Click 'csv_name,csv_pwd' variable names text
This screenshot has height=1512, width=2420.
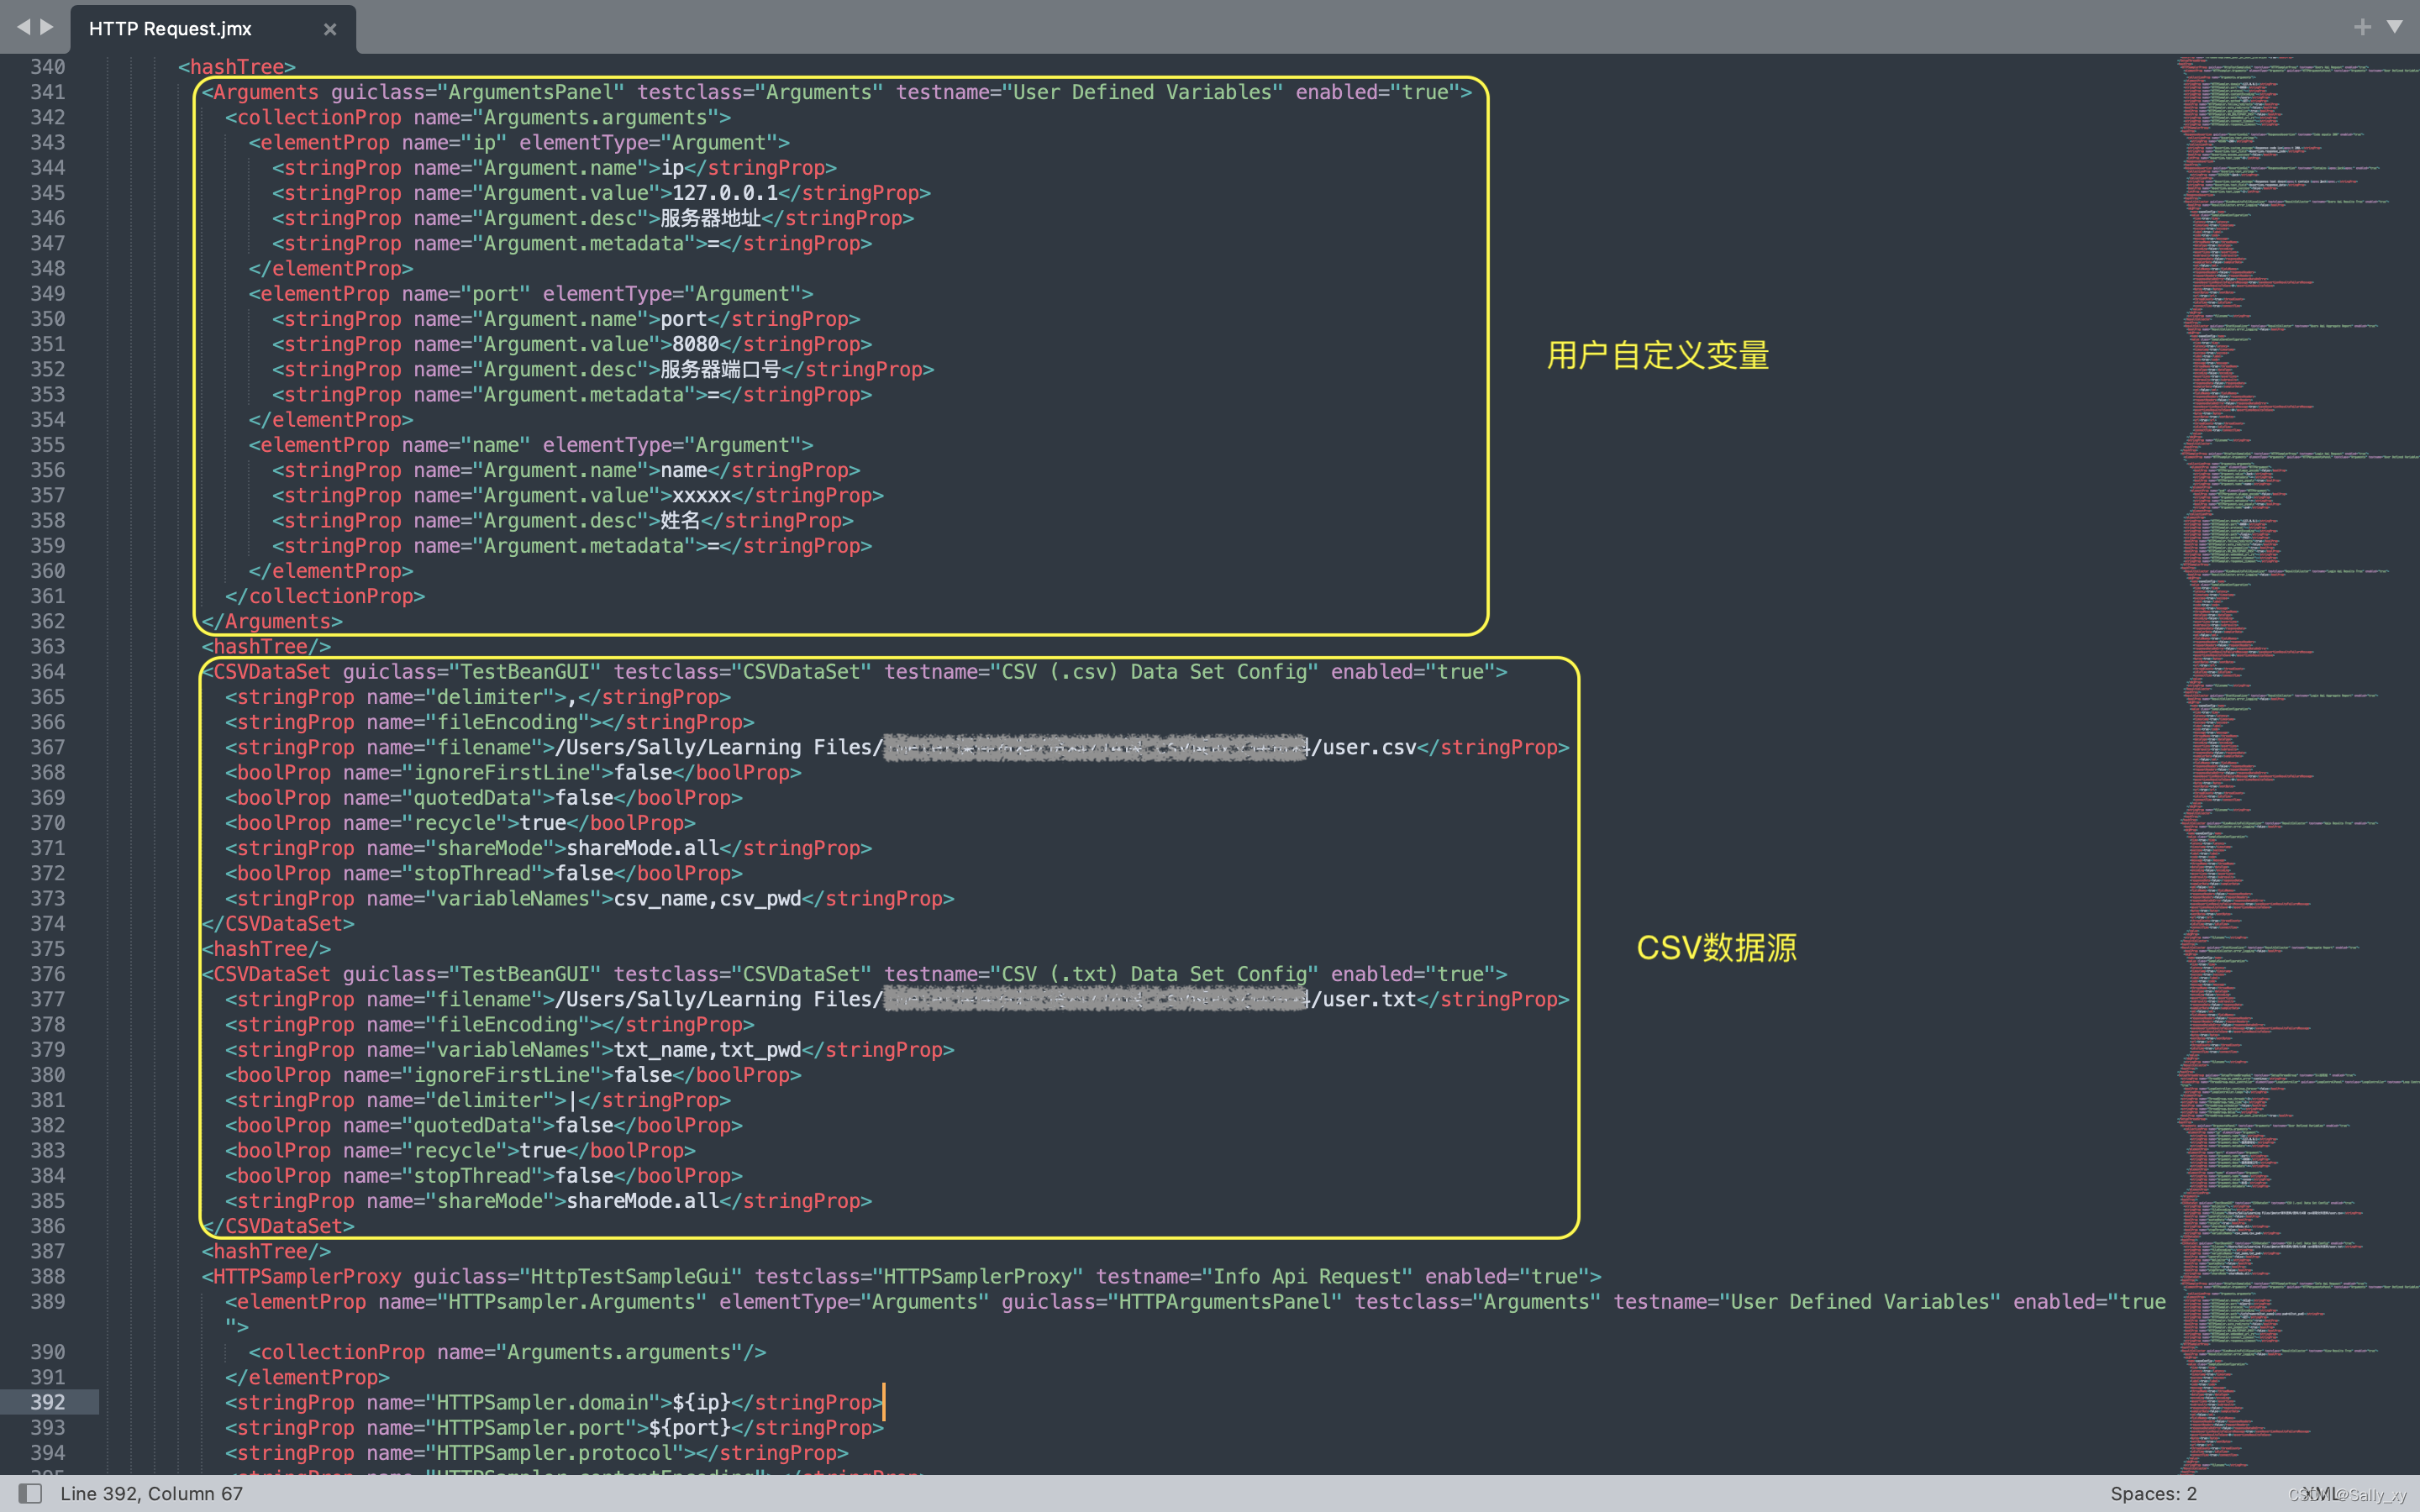click(707, 898)
